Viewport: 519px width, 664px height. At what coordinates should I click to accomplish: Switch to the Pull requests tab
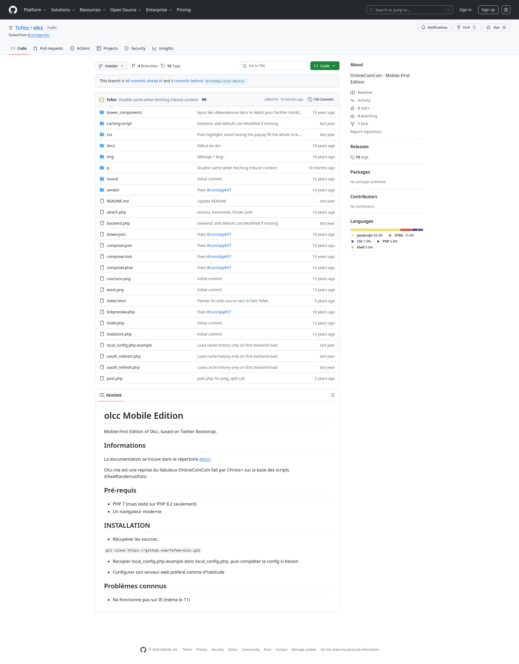(48, 48)
